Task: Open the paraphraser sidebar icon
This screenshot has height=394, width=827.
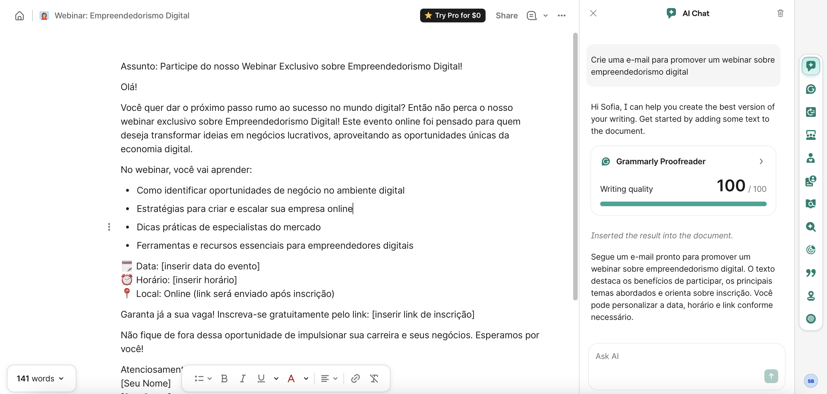Action: click(811, 112)
